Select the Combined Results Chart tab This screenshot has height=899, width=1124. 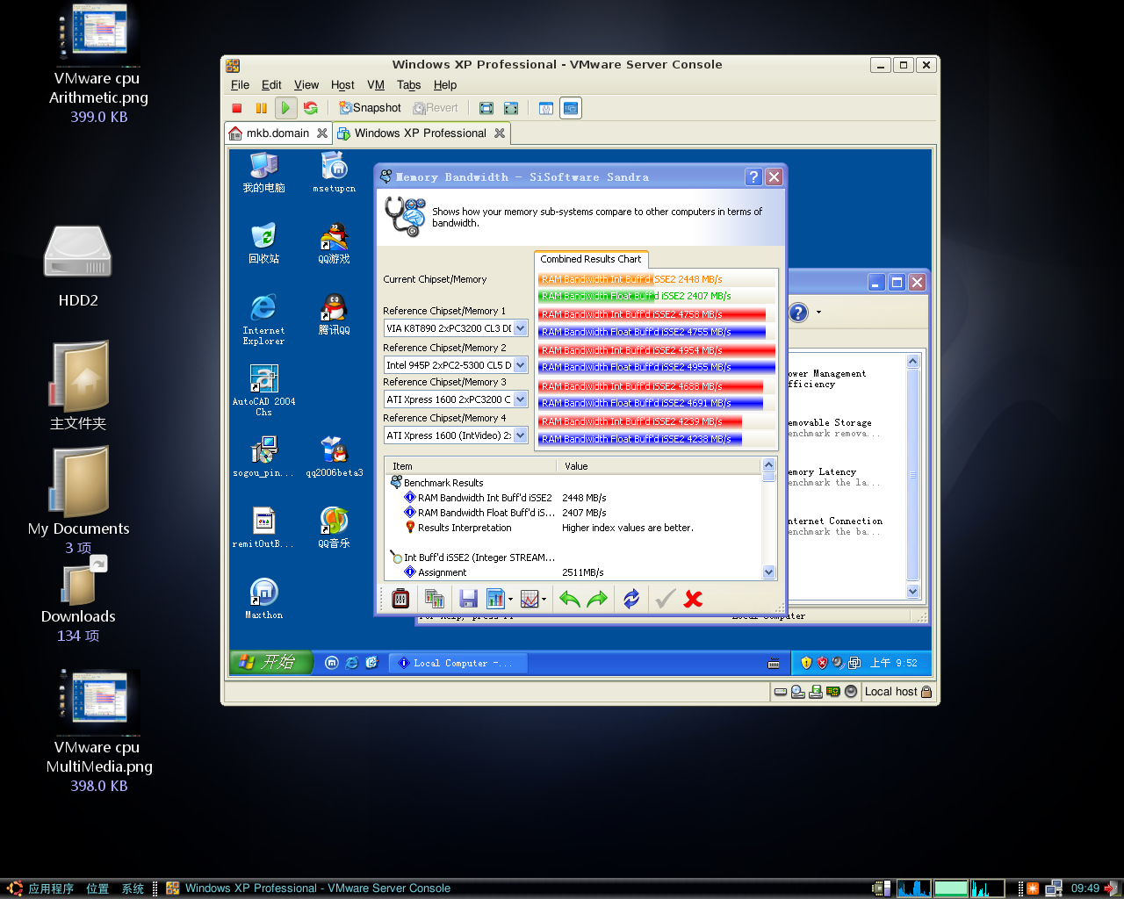click(x=591, y=259)
